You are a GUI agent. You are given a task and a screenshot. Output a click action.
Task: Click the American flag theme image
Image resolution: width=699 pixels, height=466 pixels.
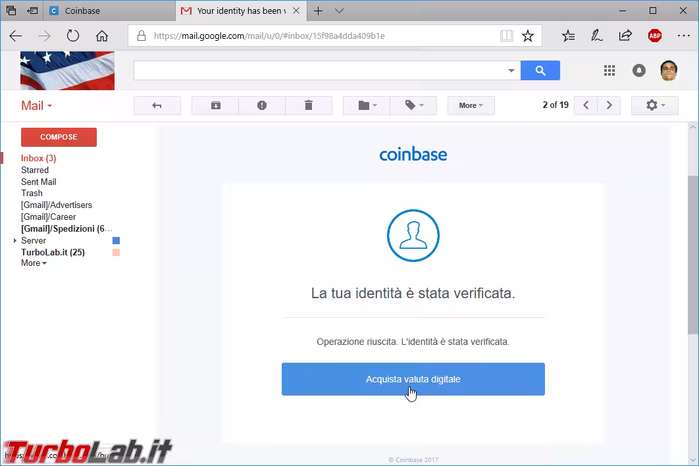click(67, 70)
